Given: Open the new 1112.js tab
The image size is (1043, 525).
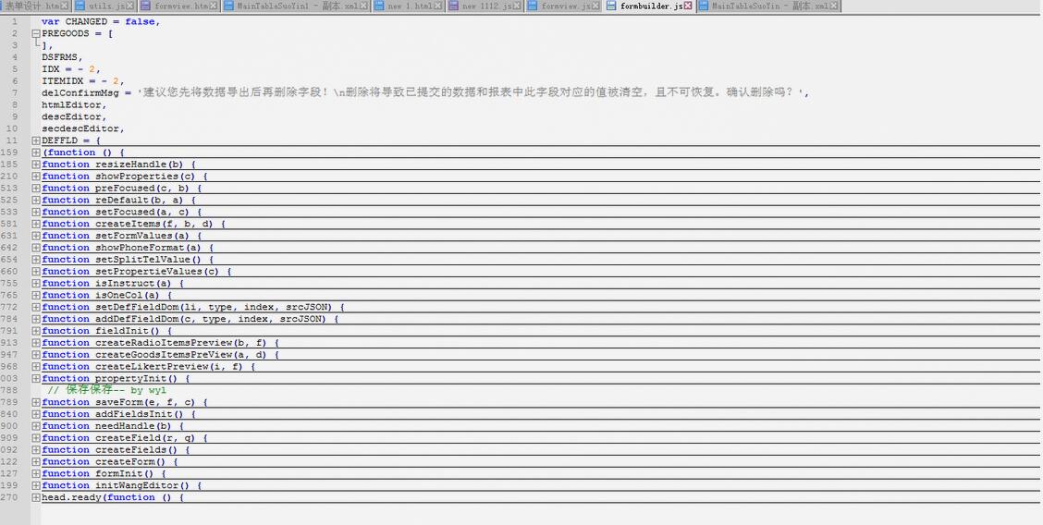Looking at the screenshot, I should 485,6.
